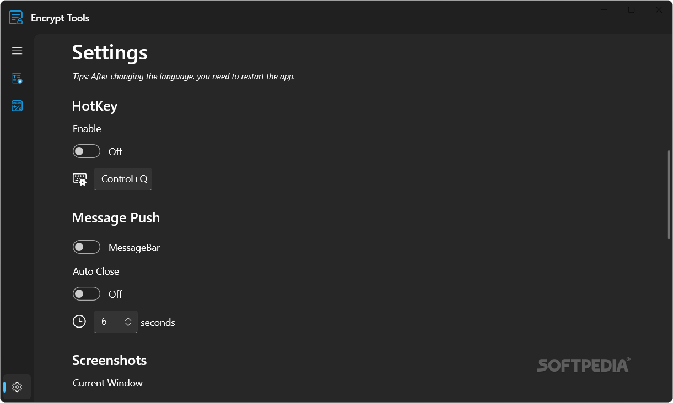
Task: Maximize the Encrypt Tools window
Action: click(x=632, y=9)
